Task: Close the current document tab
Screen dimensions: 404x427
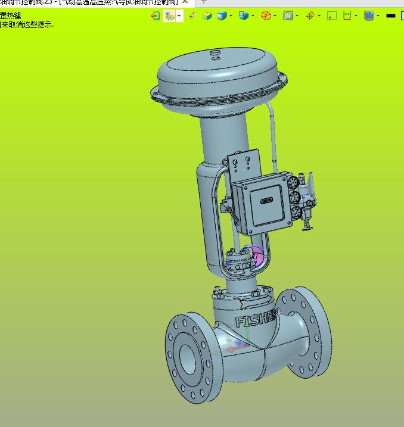Action: (185, 2)
